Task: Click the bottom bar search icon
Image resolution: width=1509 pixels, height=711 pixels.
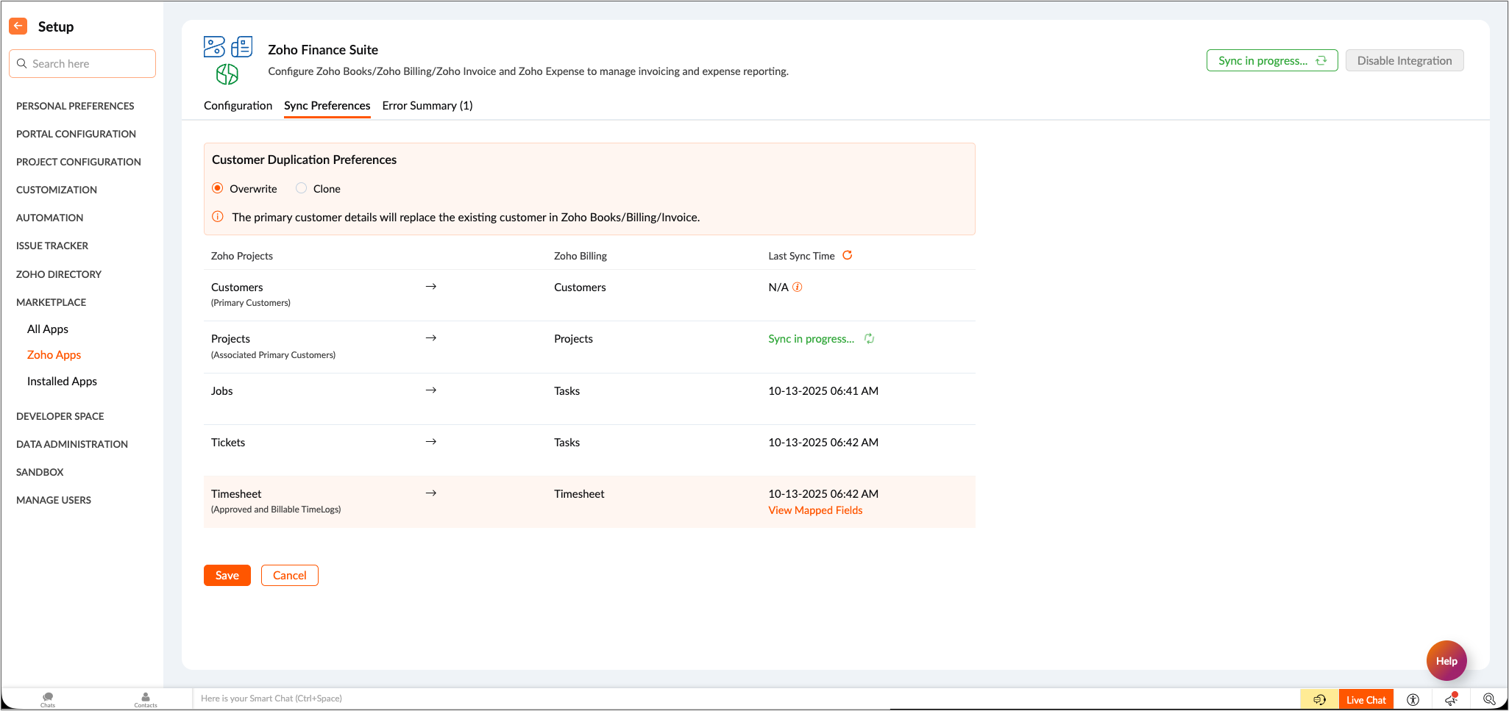Action: (x=1489, y=699)
